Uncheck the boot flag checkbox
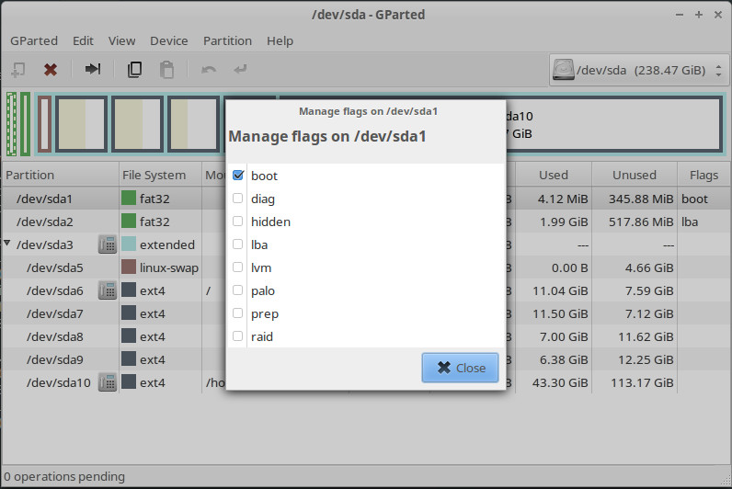Viewport: 732px width, 489px height. pos(238,175)
